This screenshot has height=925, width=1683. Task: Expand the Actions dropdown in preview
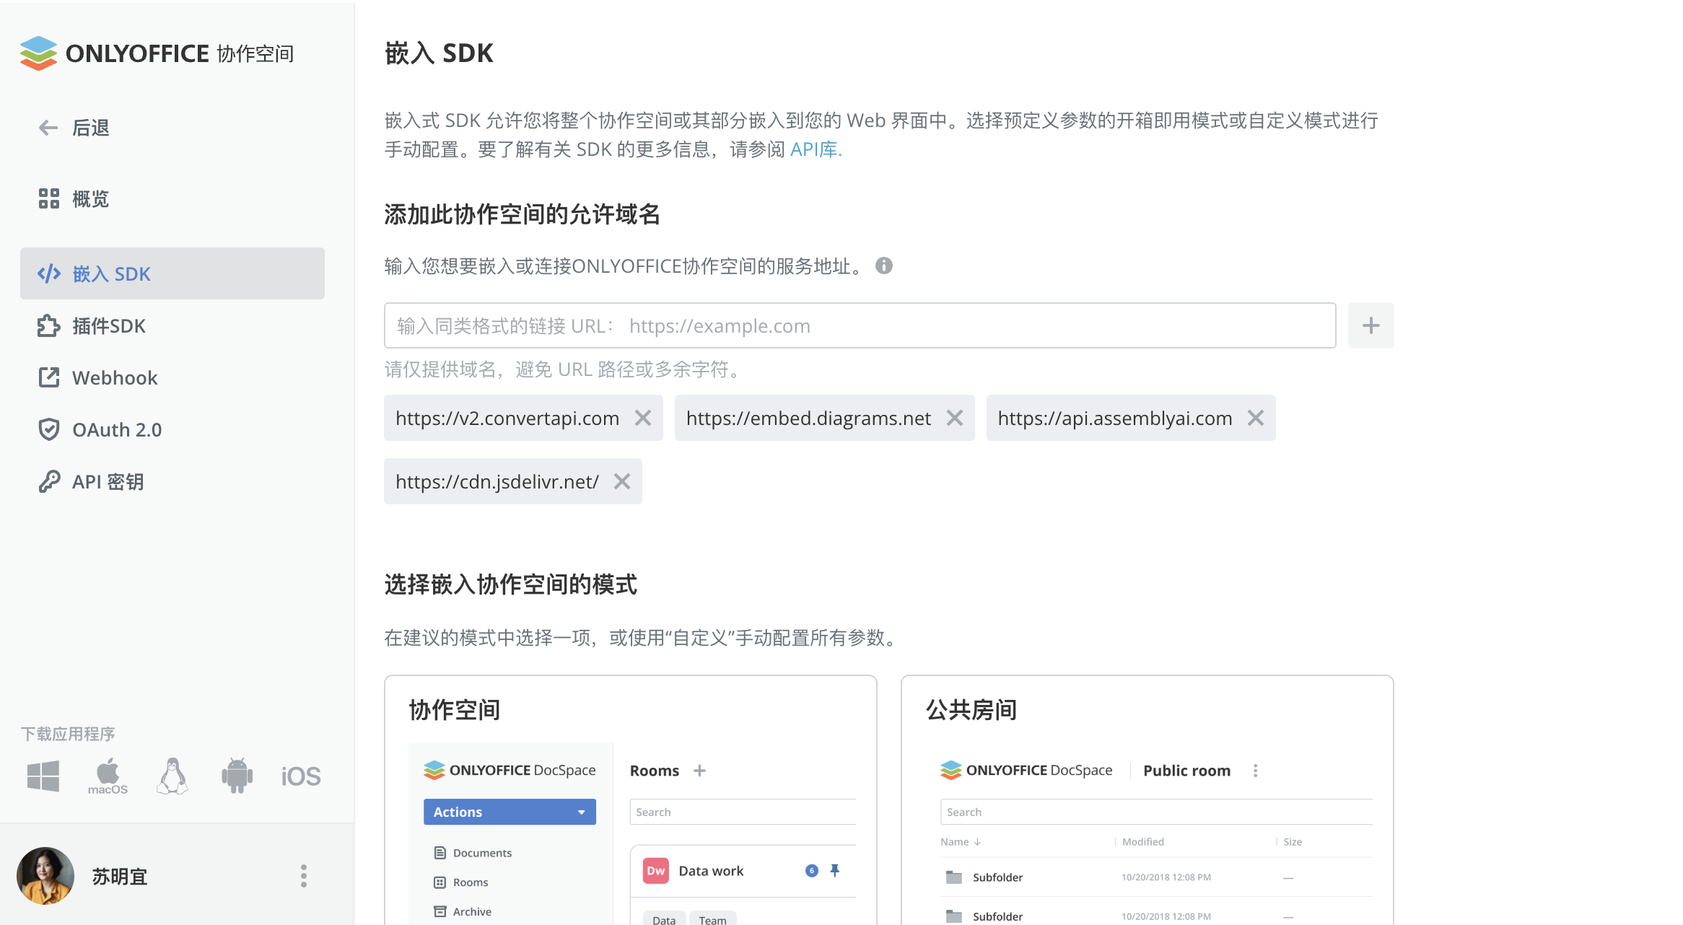coord(510,812)
